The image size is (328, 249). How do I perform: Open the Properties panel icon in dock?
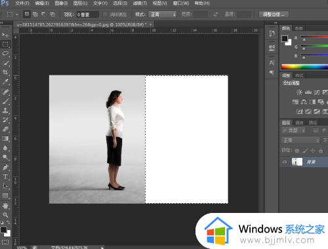(x=272, y=48)
